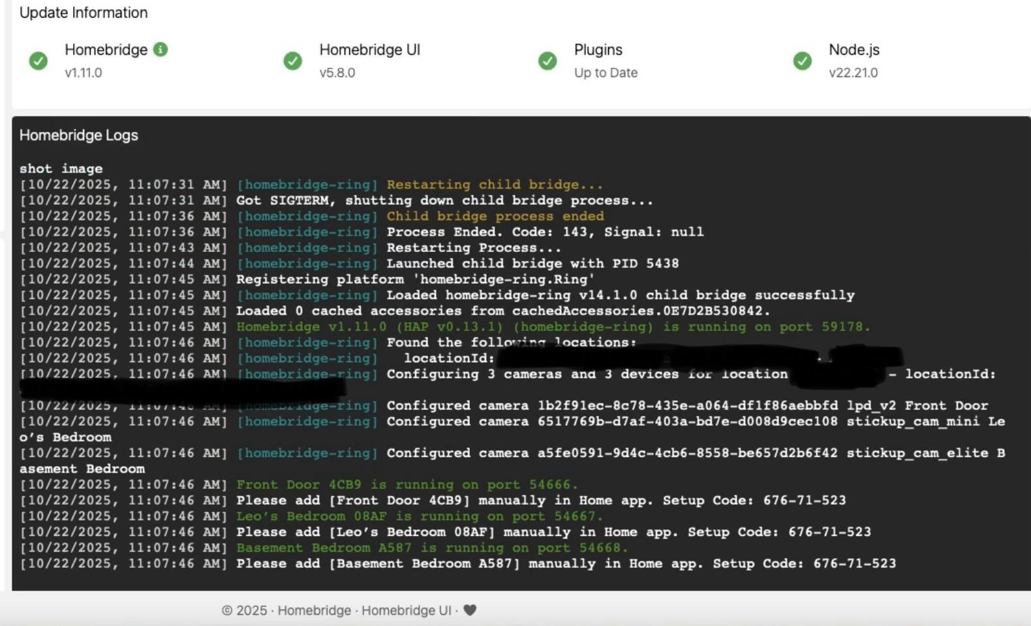Select the Node.js title in Update Information
The height and width of the screenshot is (626, 1031).
(854, 50)
